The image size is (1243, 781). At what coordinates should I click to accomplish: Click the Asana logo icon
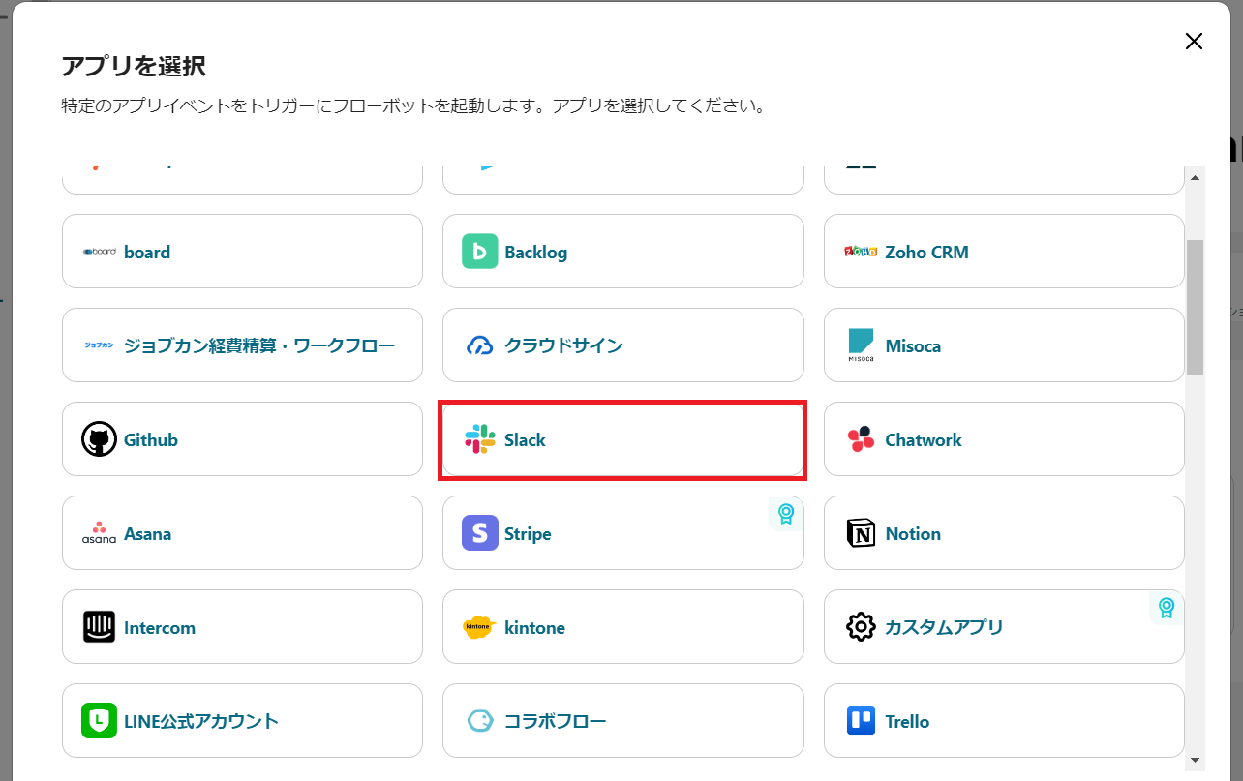point(99,533)
